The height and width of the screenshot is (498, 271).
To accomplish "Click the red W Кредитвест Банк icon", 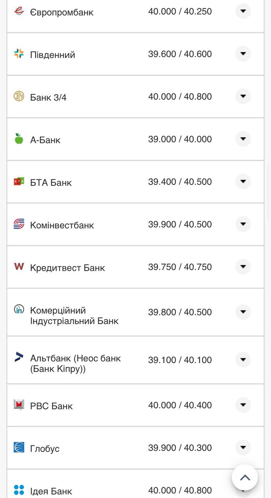I will coord(18,267).
